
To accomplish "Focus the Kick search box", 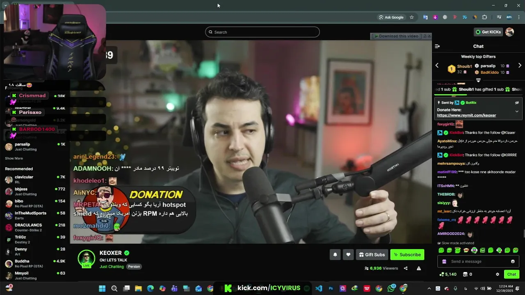I will (x=262, y=32).
